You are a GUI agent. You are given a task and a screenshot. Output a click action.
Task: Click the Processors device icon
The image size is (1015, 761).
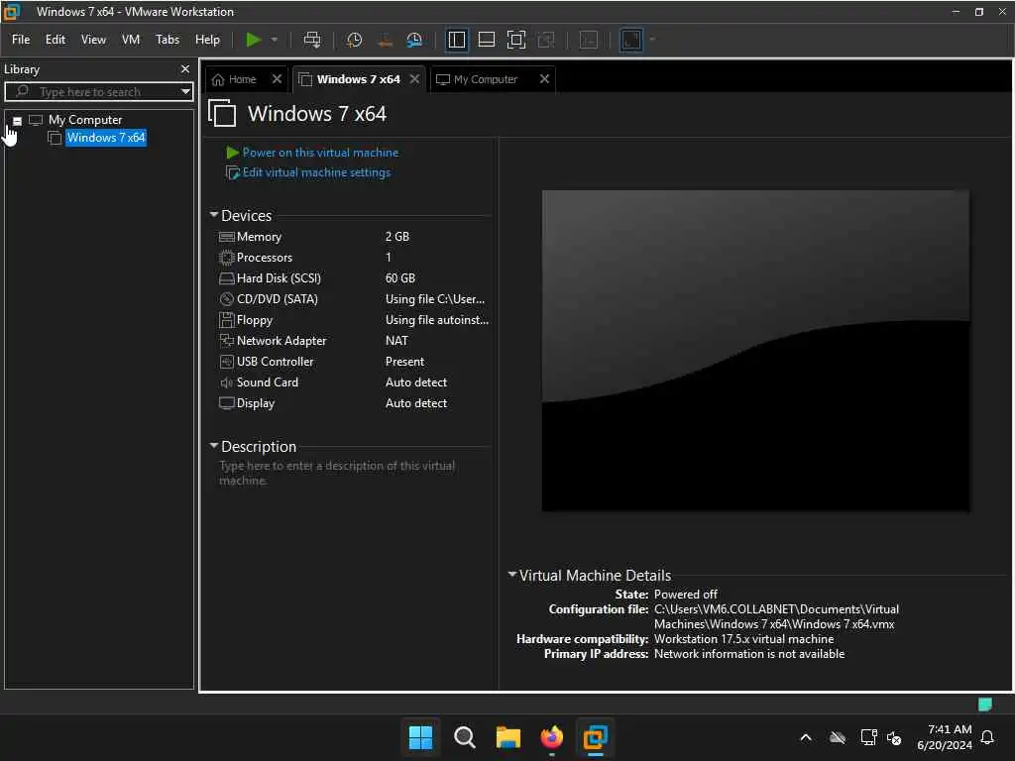click(227, 258)
